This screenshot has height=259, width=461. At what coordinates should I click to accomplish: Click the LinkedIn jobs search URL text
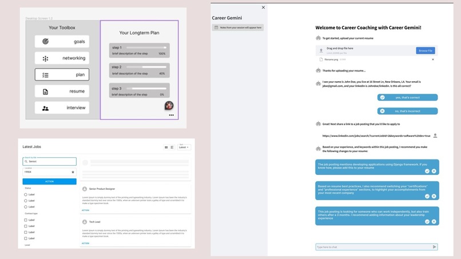(376, 136)
